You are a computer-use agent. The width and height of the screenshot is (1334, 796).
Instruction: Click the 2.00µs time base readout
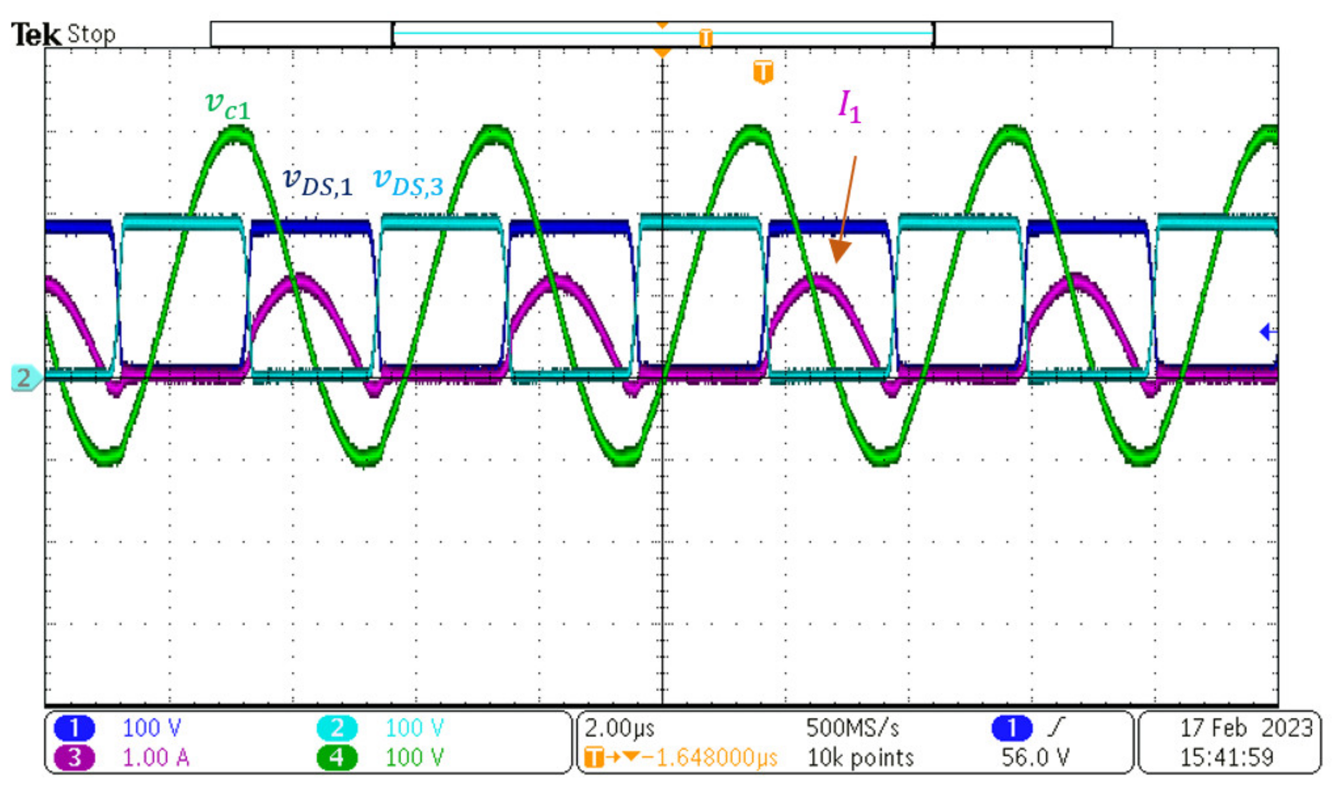(619, 728)
